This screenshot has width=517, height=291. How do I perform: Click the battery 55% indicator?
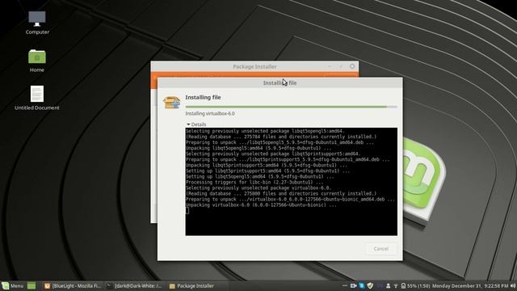point(415,285)
